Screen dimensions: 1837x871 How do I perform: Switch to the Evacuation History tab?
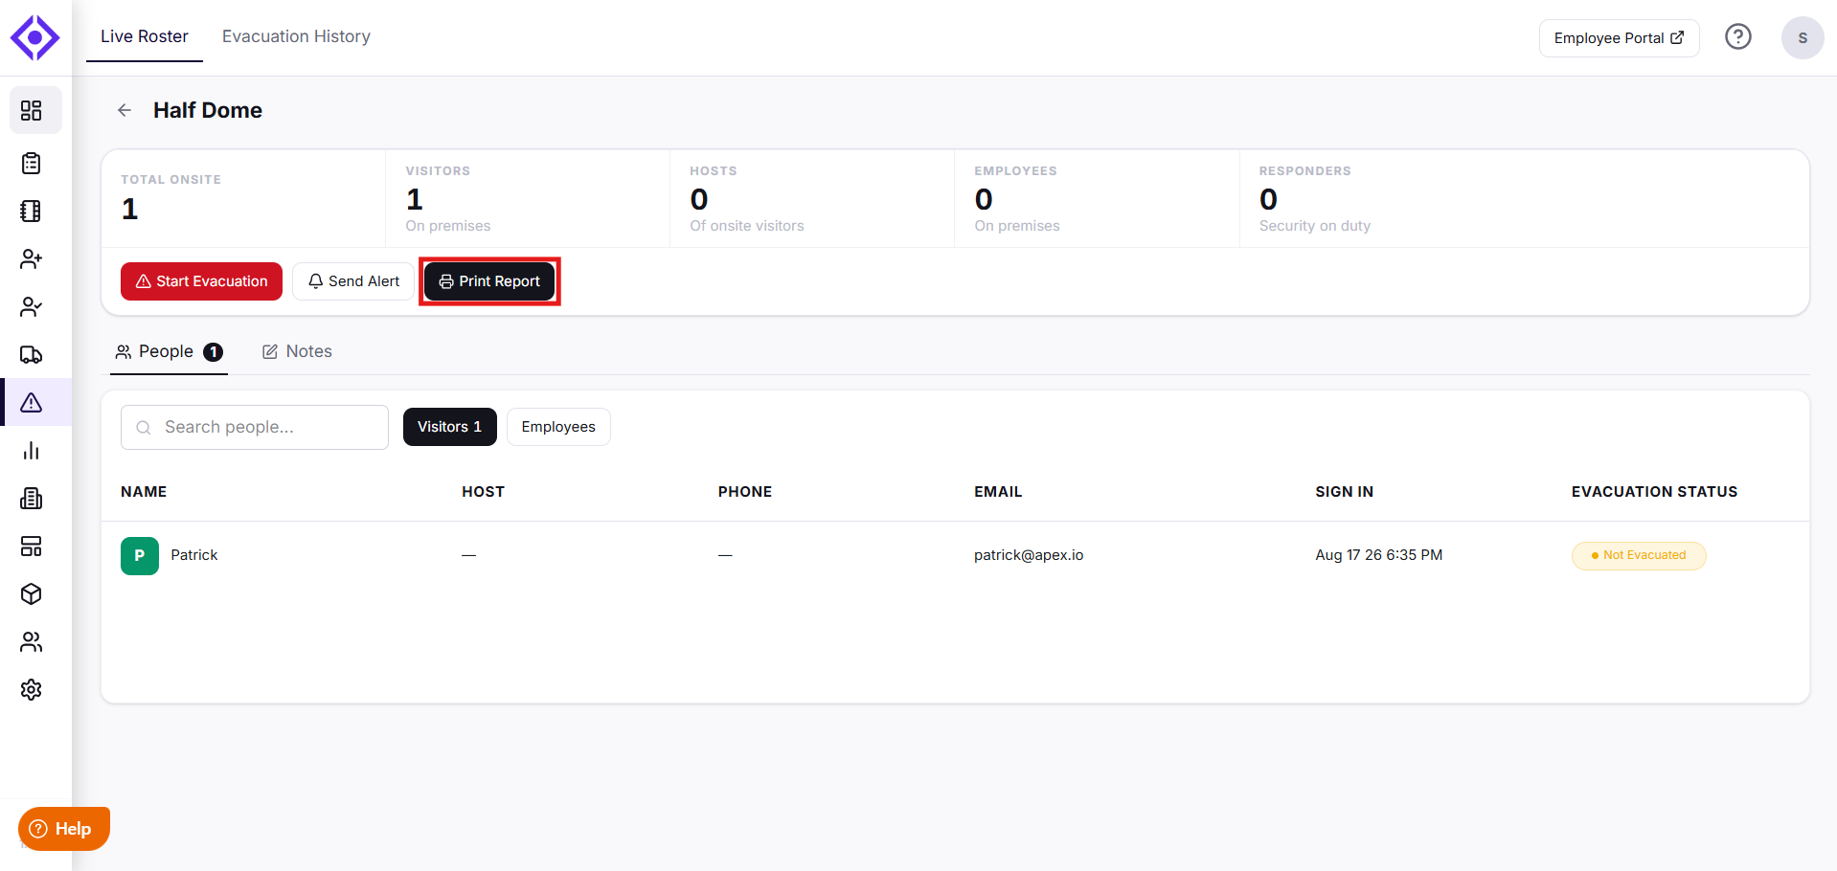point(296,36)
